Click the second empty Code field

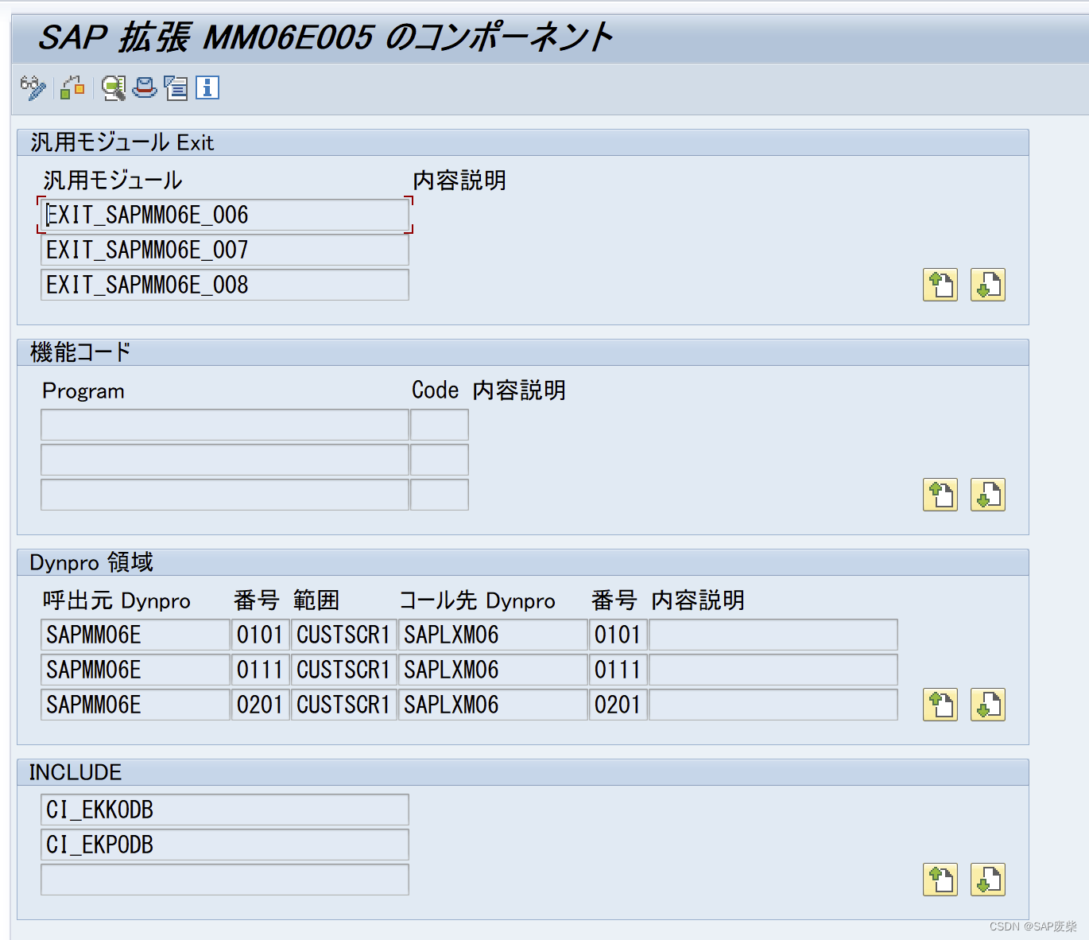pyautogui.click(x=440, y=460)
